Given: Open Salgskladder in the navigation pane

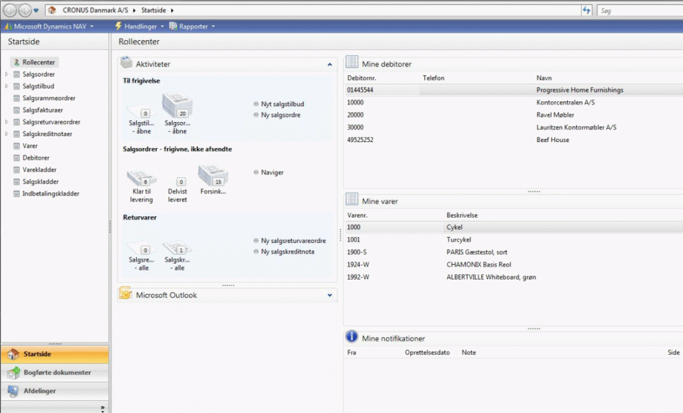Looking at the screenshot, I should (41, 181).
